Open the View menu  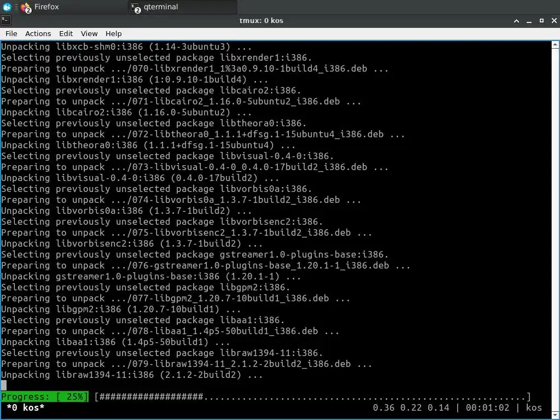point(89,33)
